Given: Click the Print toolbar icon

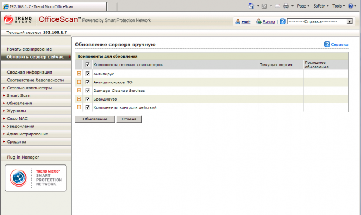Looking at the screenshot, I should [286, 6].
